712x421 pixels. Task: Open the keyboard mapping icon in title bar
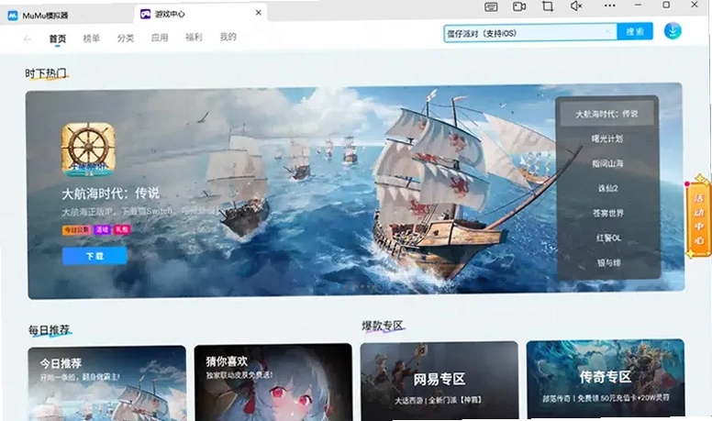pos(491,6)
